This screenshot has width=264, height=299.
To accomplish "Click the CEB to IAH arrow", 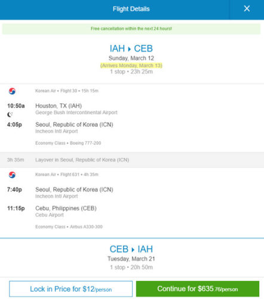I will point(133,249).
